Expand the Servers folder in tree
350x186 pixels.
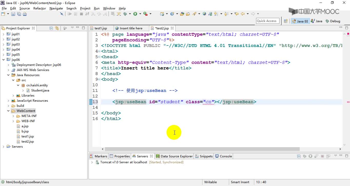pyautogui.click(x=3, y=146)
